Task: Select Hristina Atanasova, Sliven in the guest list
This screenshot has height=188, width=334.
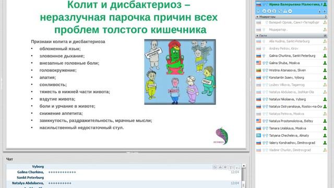Action: (x=291, y=70)
